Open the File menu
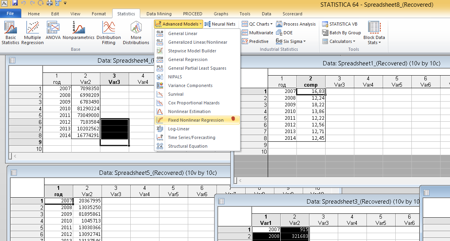The image size is (450, 241). point(10,13)
